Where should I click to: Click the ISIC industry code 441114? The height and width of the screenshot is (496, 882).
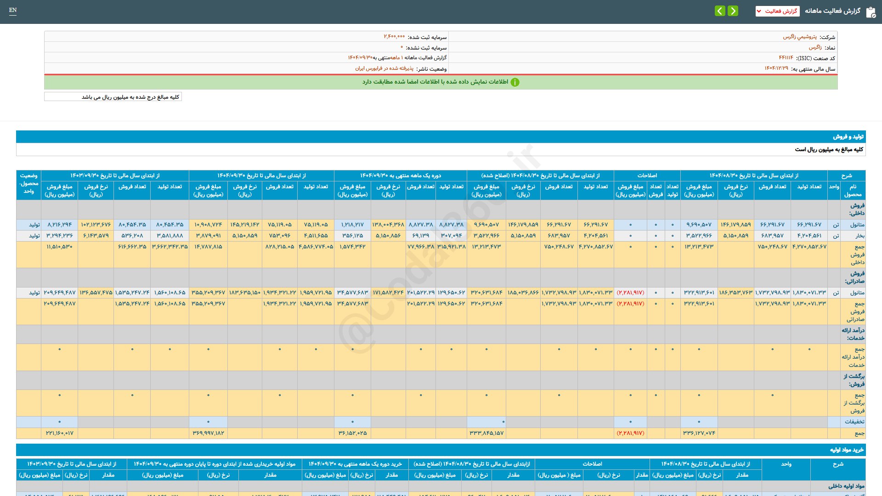(x=786, y=58)
